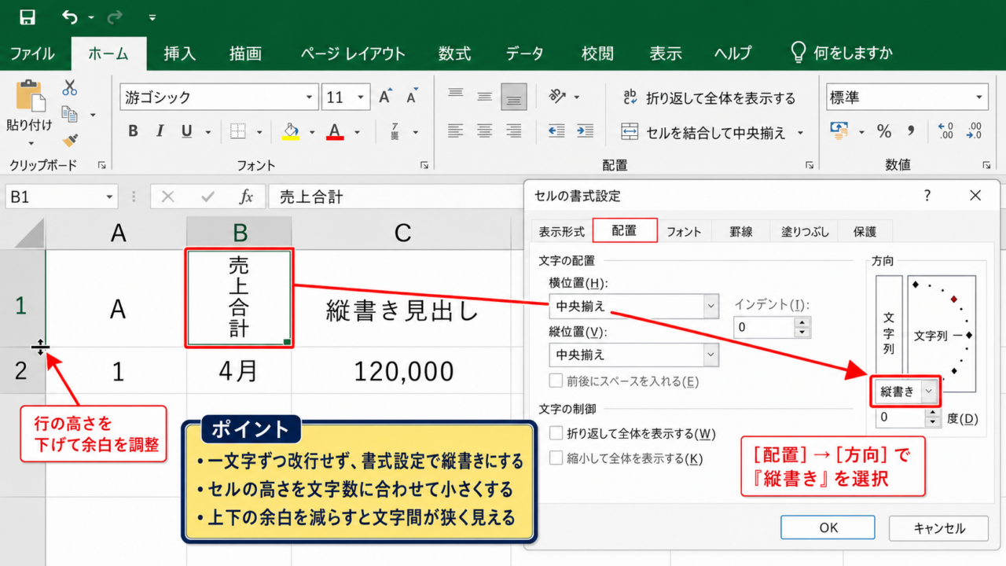Click the Comma Style icon

(x=911, y=131)
